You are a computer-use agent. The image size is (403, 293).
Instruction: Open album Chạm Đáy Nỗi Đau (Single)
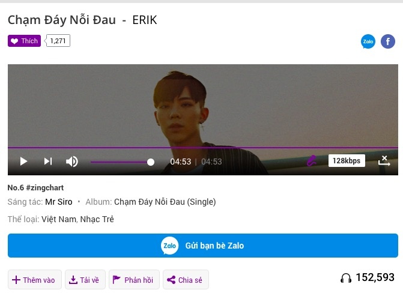click(165, 202)
